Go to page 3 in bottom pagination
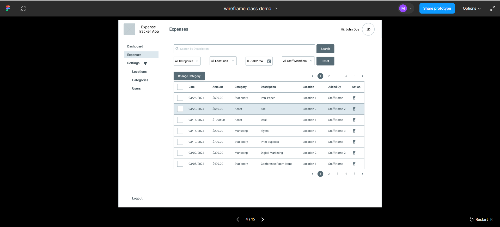This screenshot has width=500, height=227. (337, 174)
